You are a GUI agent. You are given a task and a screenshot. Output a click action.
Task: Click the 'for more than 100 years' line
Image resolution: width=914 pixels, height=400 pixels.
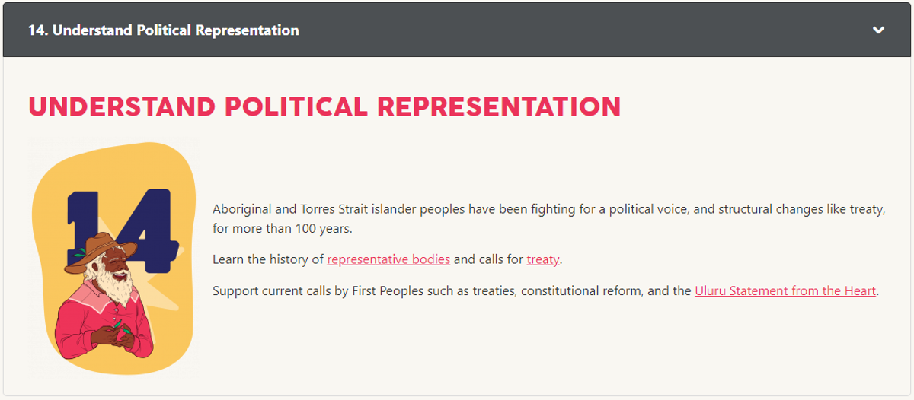[283, 228]
